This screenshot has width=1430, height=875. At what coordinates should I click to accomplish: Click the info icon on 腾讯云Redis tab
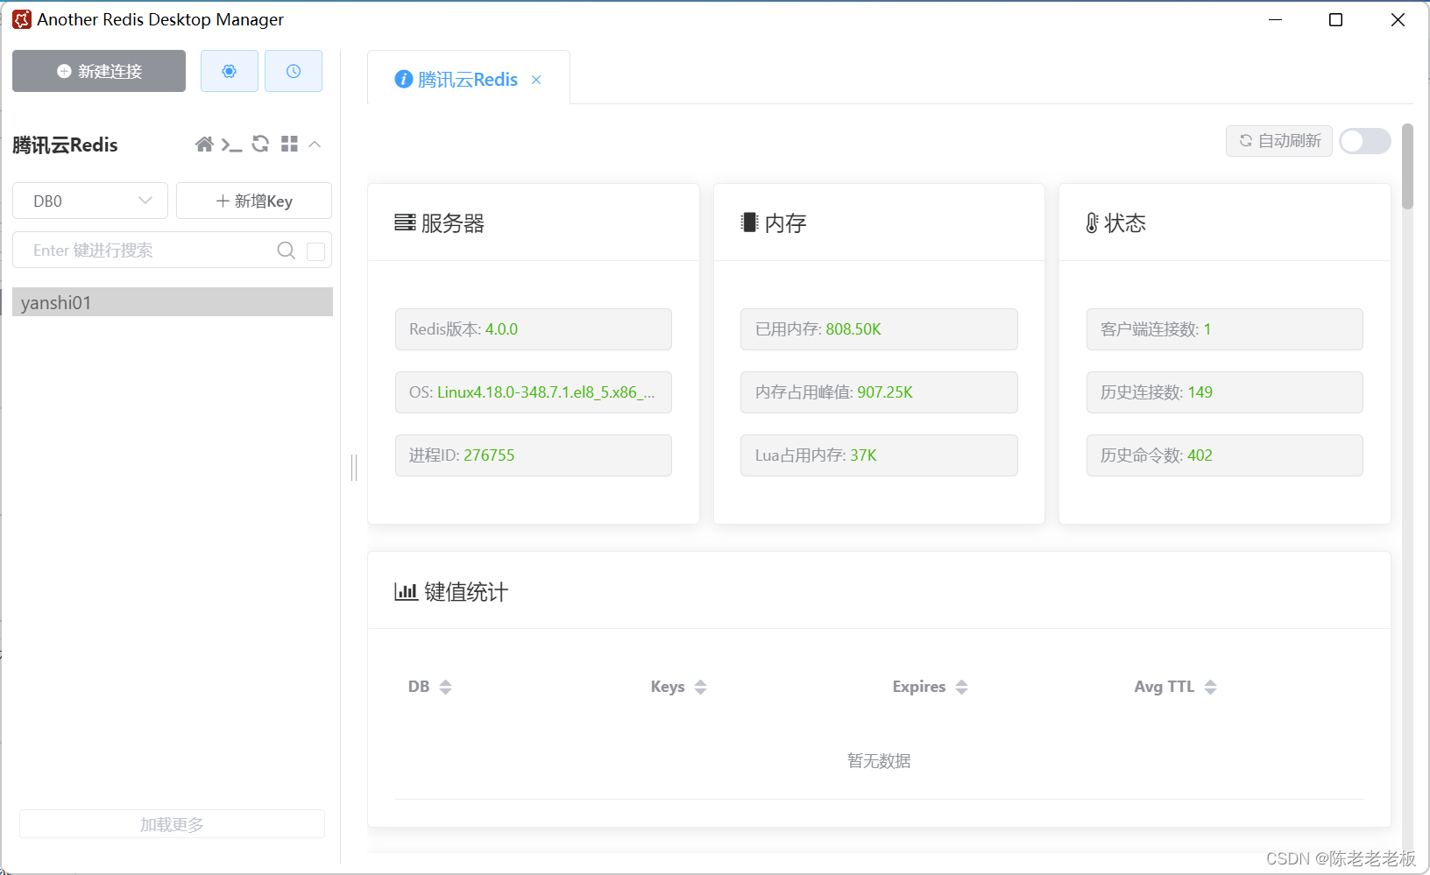pyautogui.click(x=403, y=79)
